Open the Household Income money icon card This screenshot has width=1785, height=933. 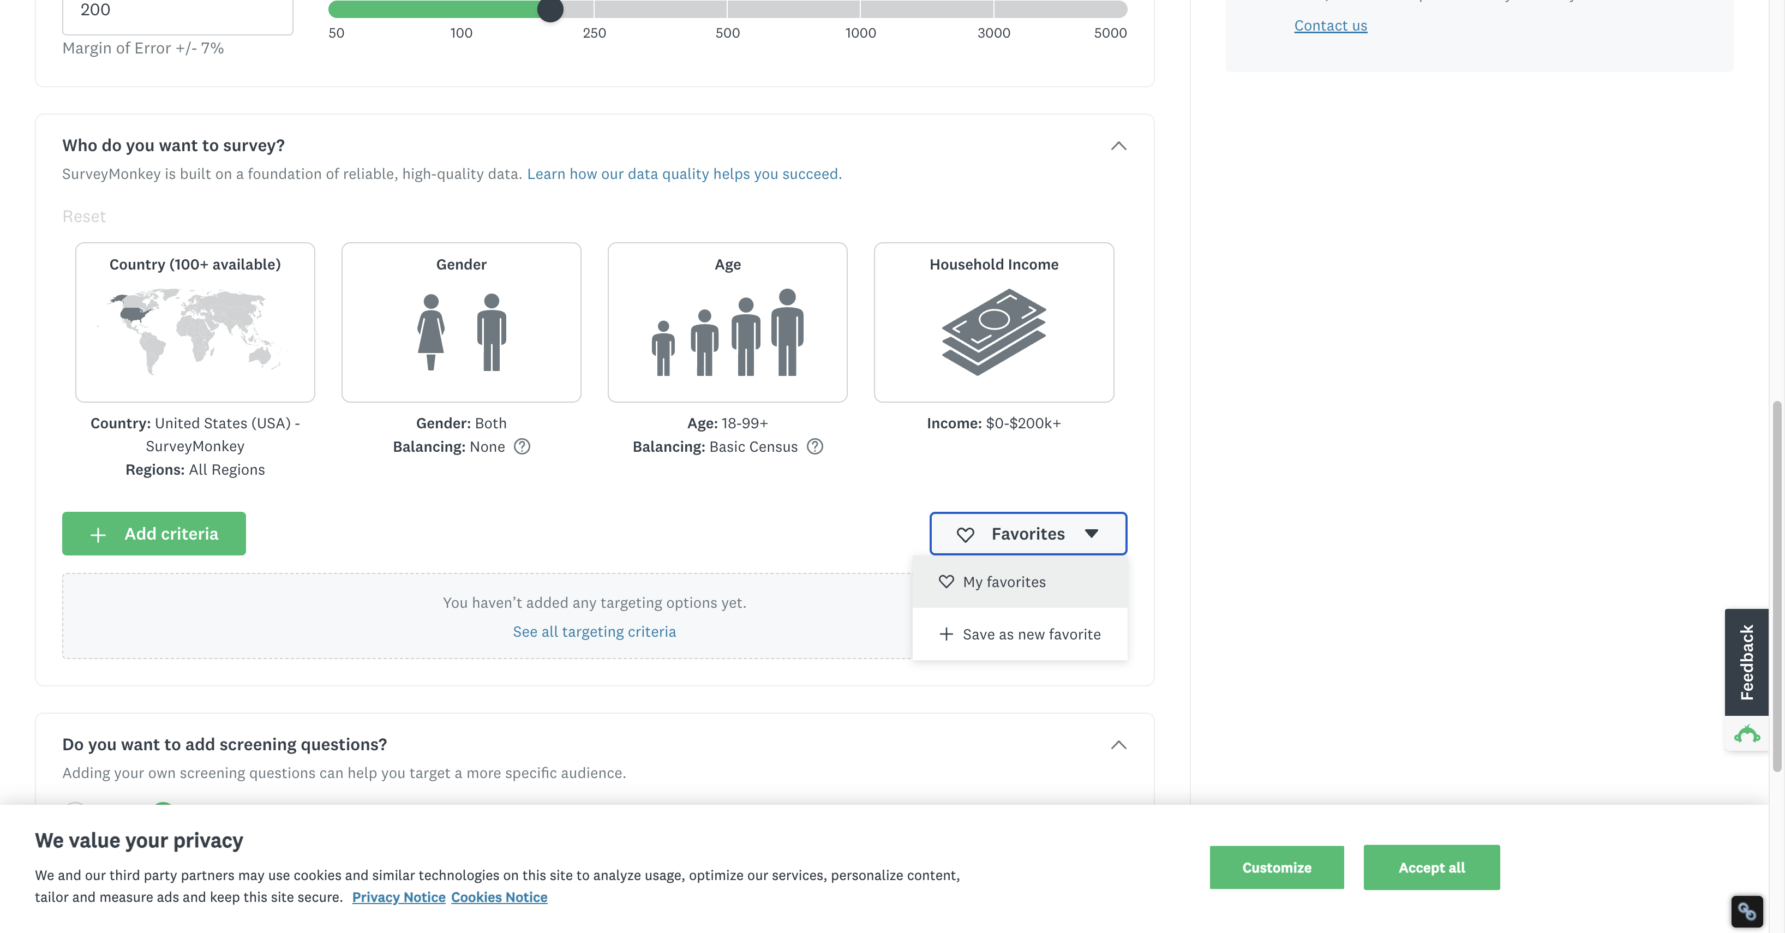993,321
